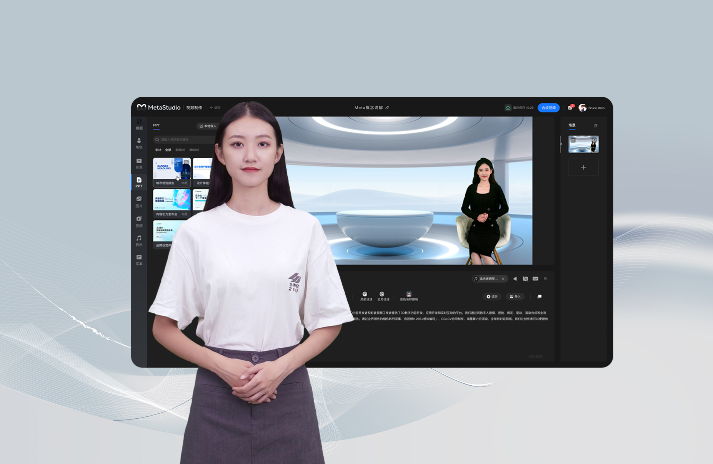
Task: Select the 内容引力发布会 PPT thumbnail
Action: [x=172, y=203]
